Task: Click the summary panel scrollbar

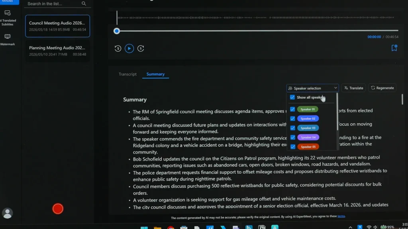Action: 402,99
